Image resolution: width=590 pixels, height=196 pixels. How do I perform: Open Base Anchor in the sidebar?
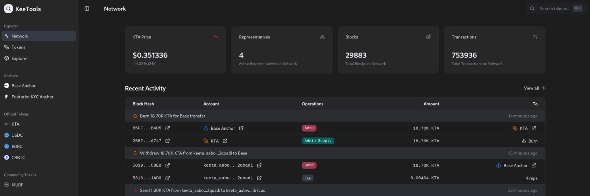click(x=39, y=85)
